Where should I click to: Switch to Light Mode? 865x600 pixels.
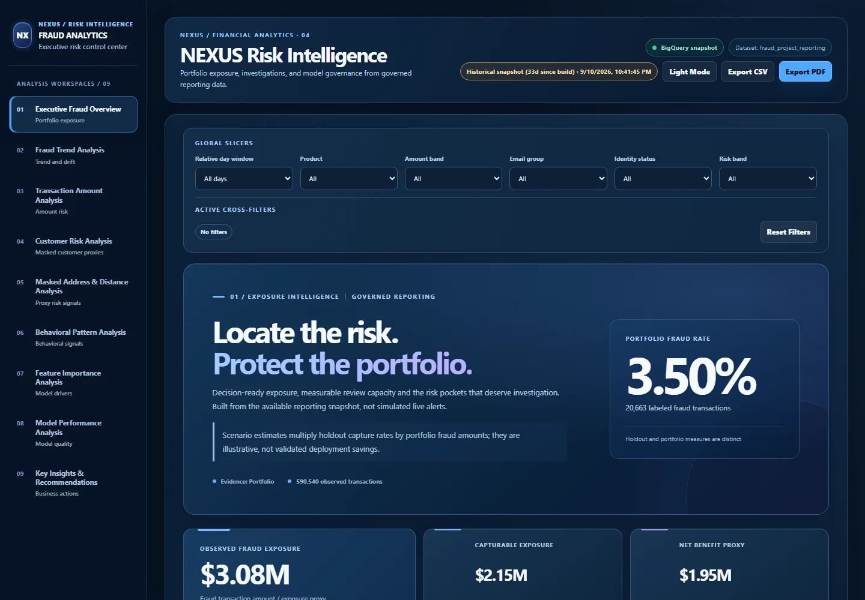pos(690,71)
